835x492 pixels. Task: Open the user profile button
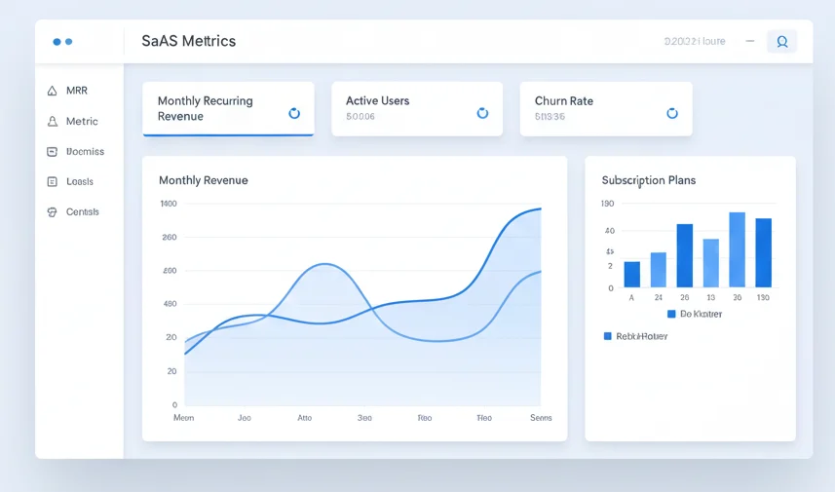coord(781,42)
